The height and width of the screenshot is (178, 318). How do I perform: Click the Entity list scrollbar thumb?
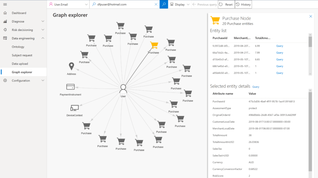[x=310, y=42]
